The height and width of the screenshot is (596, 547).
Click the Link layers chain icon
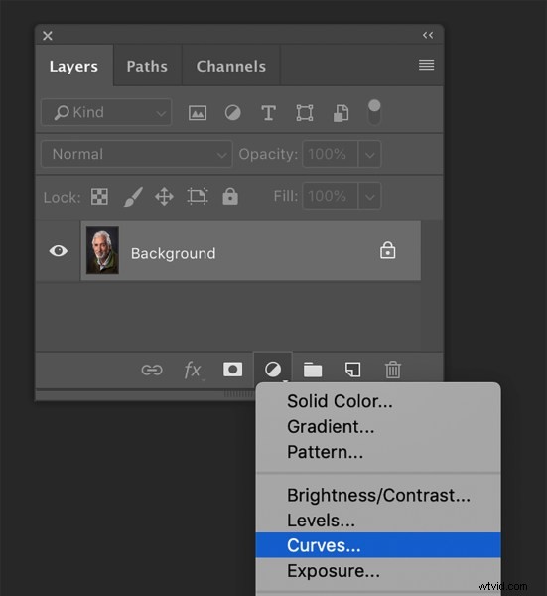pos(152,370)
